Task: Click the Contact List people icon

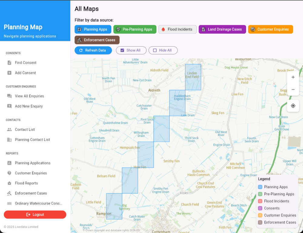Action: [x=9, y=130]
